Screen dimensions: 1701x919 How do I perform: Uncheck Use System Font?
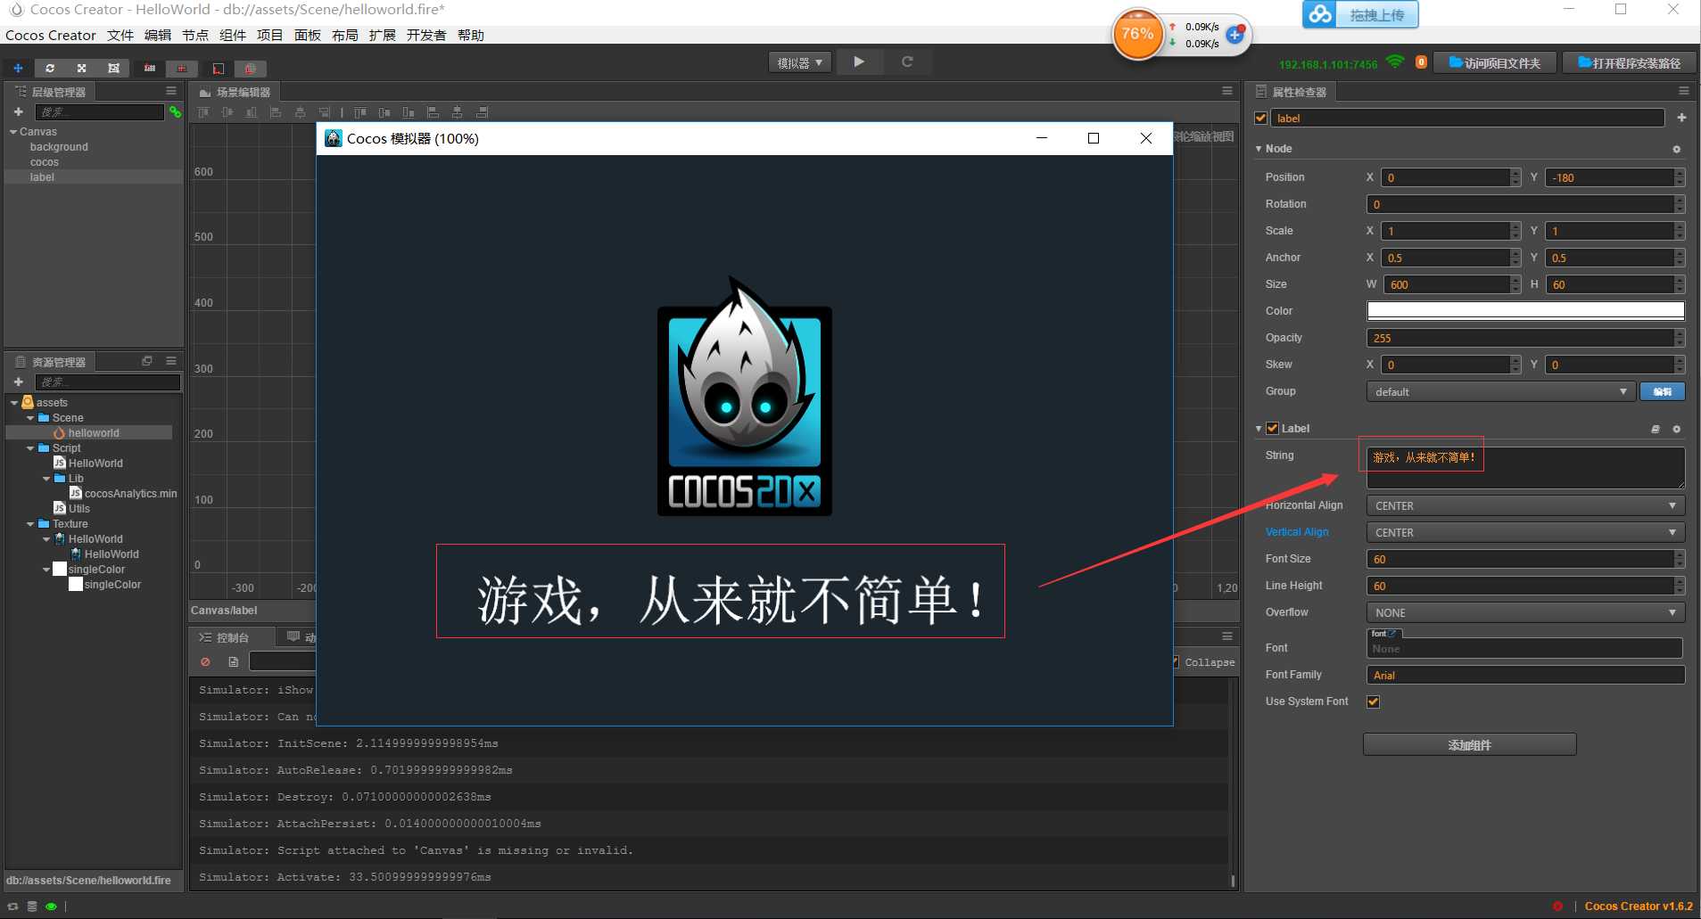click(x=1374, y=702)
